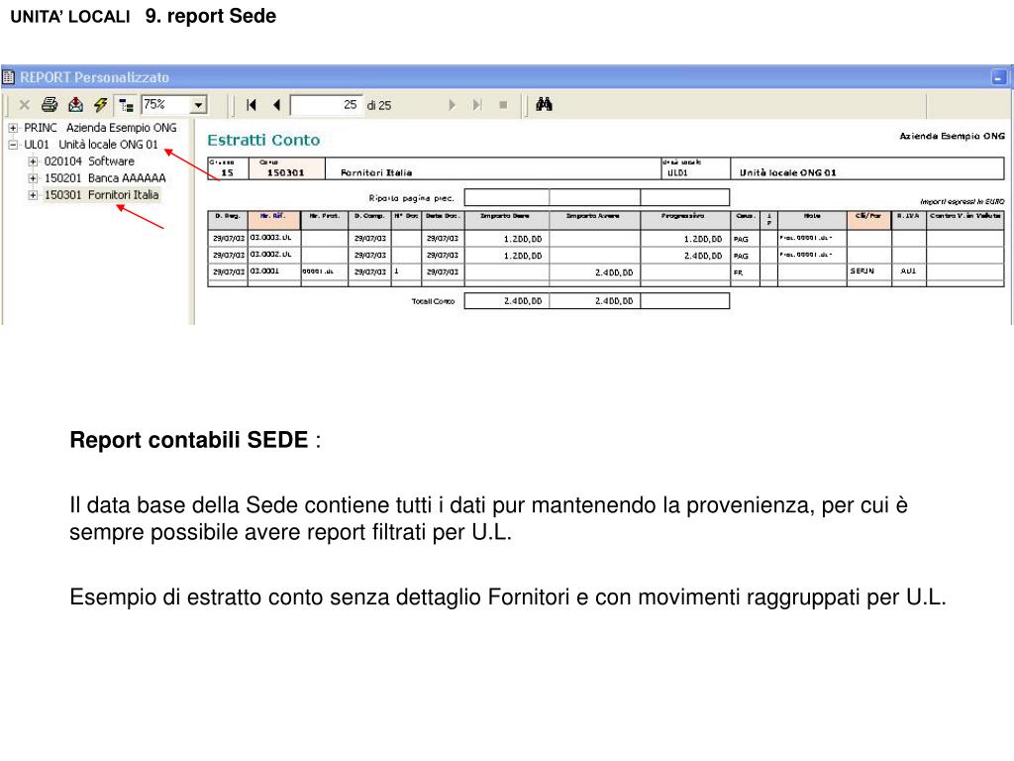Expand the 150301 Fornitori Italia node
Screen dimensions: 1014x761
[x=33, y=195]
